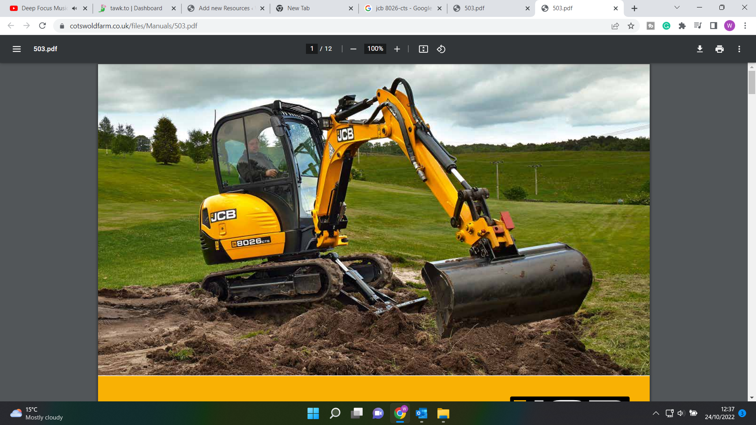756x425 pixels.
Task: Click the scrollbar down arrow
Action: click(x=752, y=397)
